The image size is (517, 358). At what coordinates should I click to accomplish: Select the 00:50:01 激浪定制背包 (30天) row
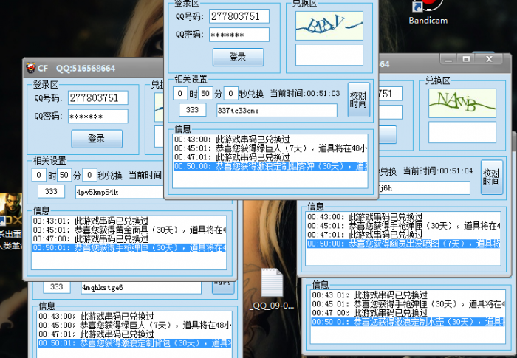click(x=134, y=343)
